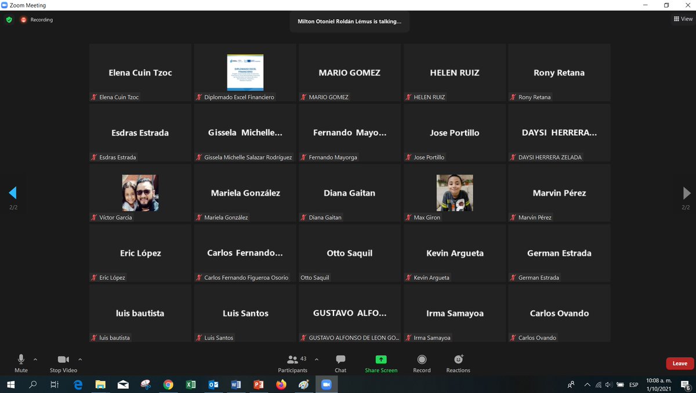Click muted mic icon beside Esdras Estrada label
Image resolution: width=696 pixels, height=393 pixels.
[94, 157]
